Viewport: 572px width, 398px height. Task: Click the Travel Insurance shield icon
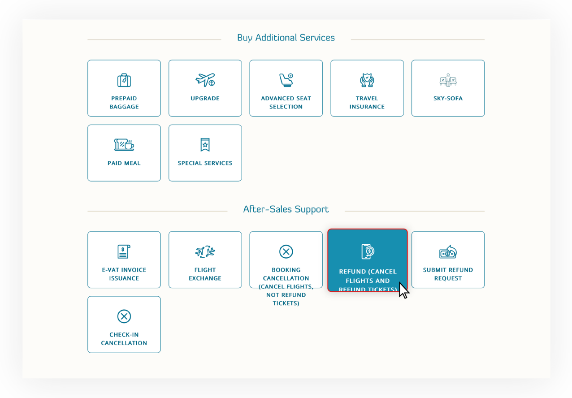(x=367, y=80)
